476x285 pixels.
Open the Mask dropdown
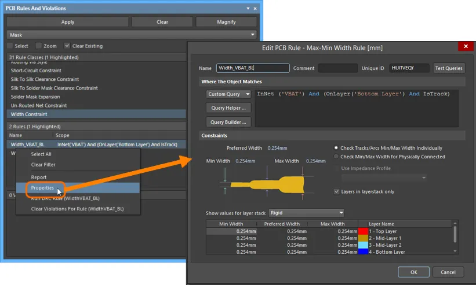coord(132,35)
